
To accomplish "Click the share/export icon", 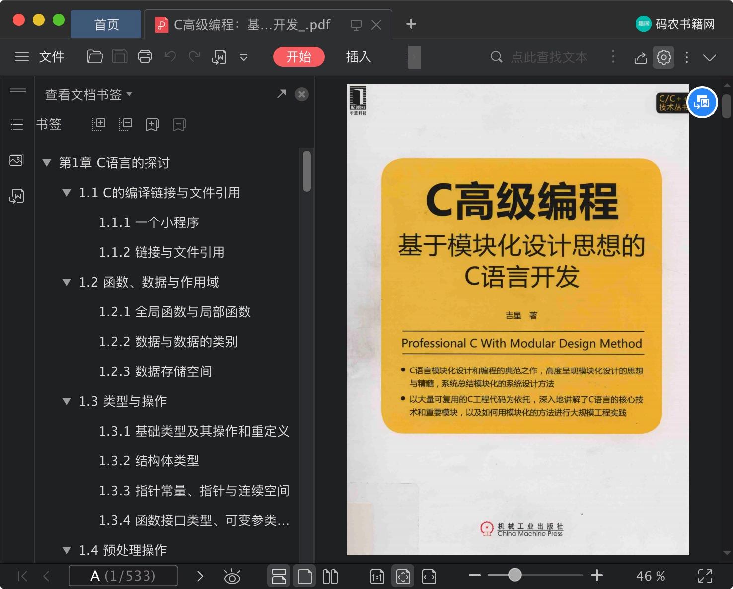I will pyautogui.click(x=641, y=57).
